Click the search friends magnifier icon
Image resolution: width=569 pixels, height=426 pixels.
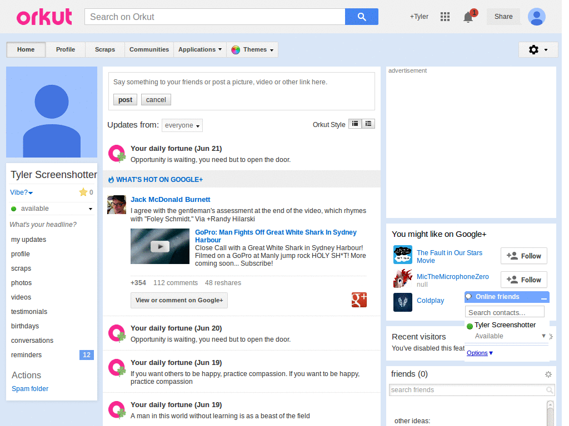pyautogui.click(x=550, y=390)
